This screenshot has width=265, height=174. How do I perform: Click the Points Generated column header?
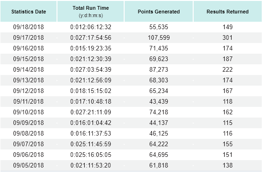click(158, 12)
